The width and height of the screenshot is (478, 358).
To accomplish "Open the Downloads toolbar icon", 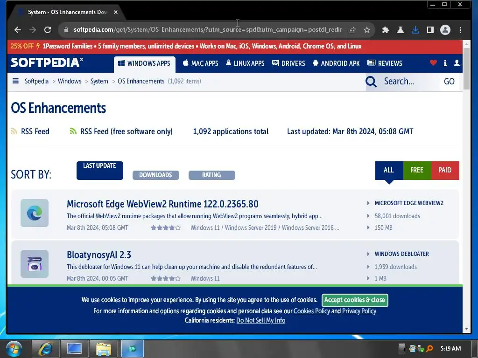I will tap(415, 29).
